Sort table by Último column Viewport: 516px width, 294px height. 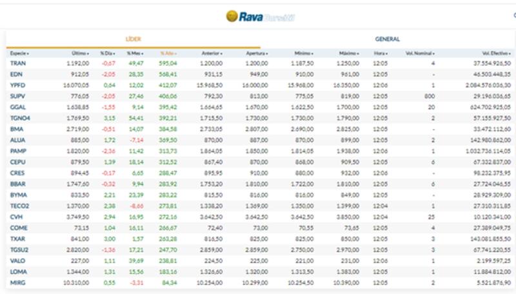click(x=79, y=53)
